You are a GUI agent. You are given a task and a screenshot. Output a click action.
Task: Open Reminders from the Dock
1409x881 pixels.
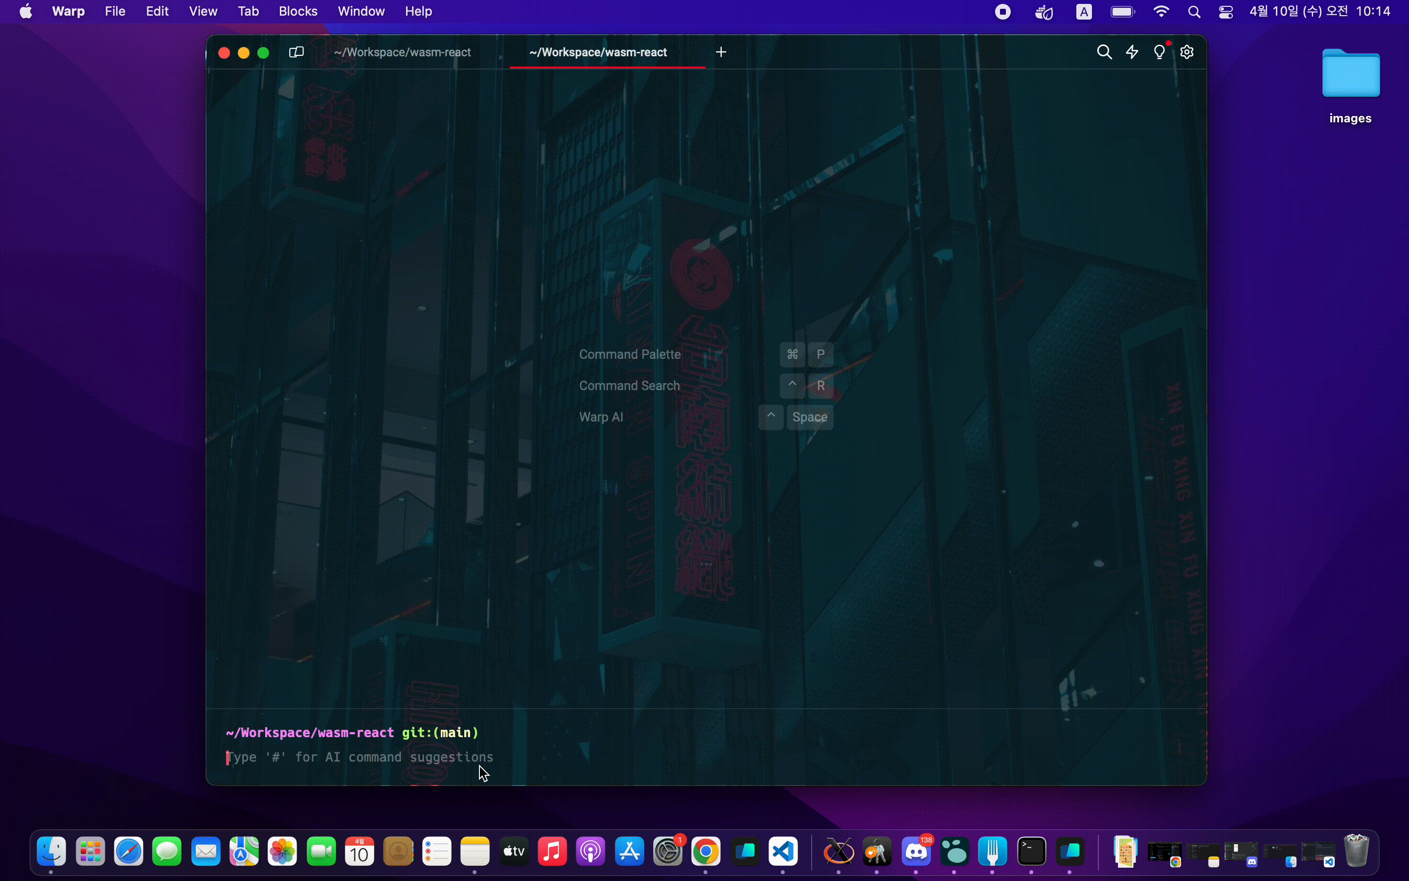tap(437, 852)
